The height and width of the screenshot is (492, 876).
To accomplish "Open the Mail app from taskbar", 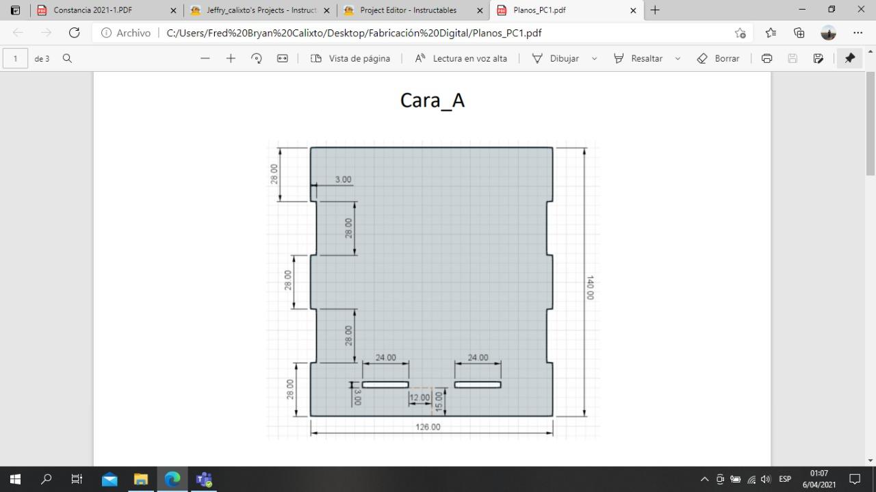I will [109, 479].
